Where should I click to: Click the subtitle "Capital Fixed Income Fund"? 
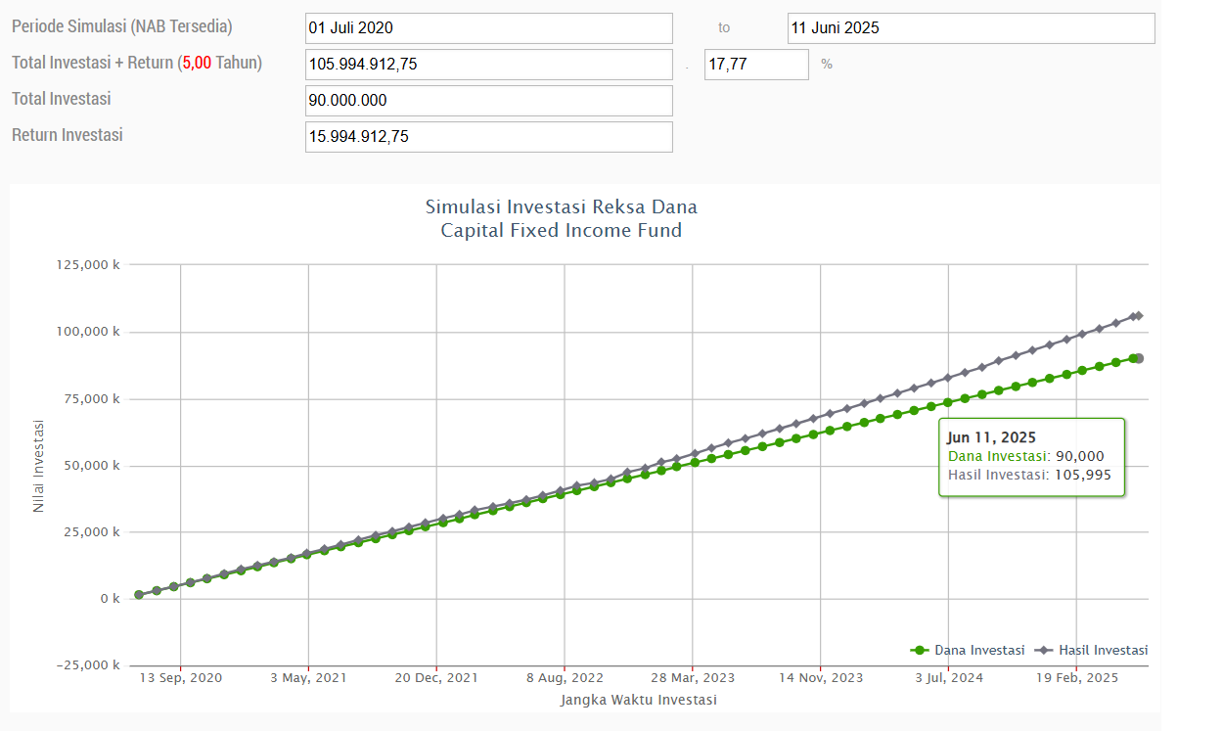point(562,231)
